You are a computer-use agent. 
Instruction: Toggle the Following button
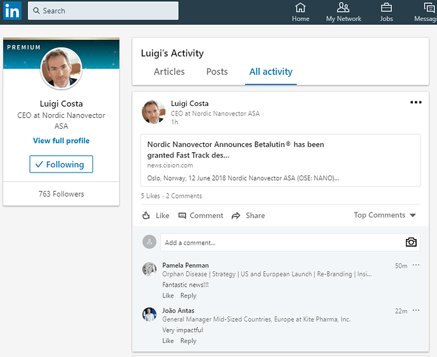pyautogui.click(x=61, y=164)
